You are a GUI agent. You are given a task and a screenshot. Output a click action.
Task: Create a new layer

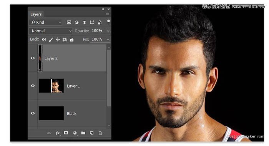pyautogui.click(x=92, y=133)
